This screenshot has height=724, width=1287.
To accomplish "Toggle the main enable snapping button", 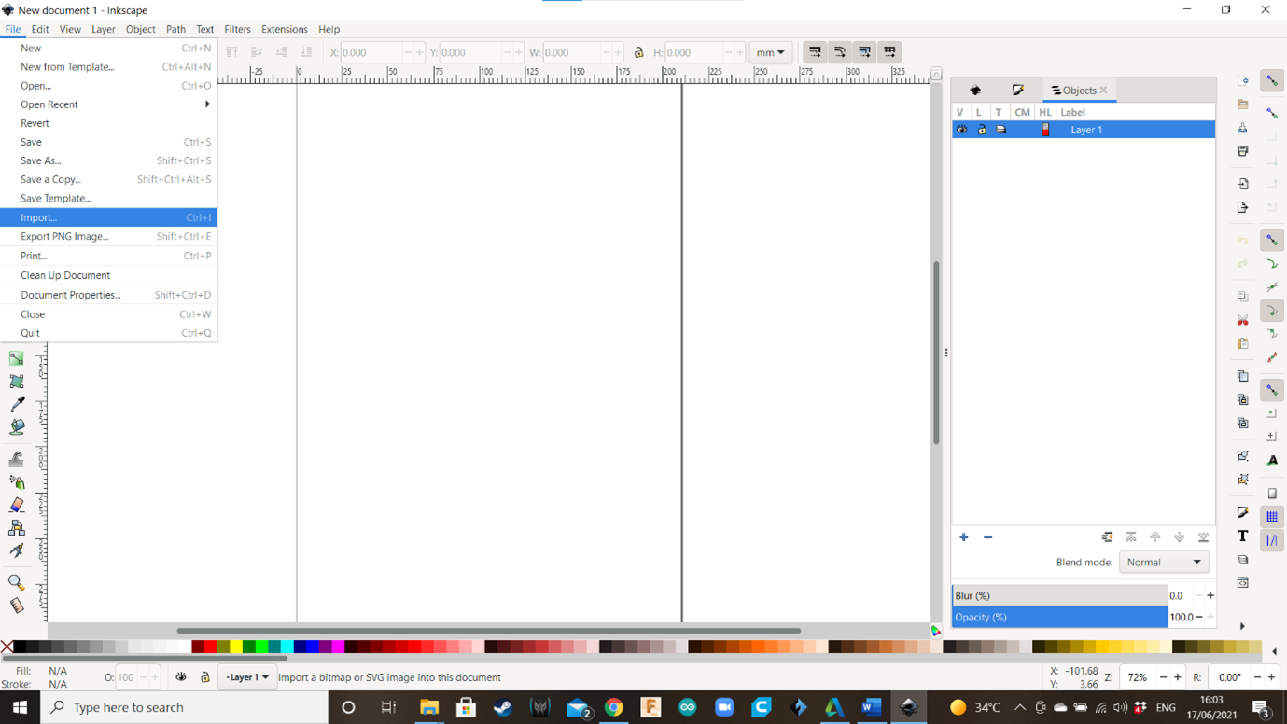I will (1272, 81).
